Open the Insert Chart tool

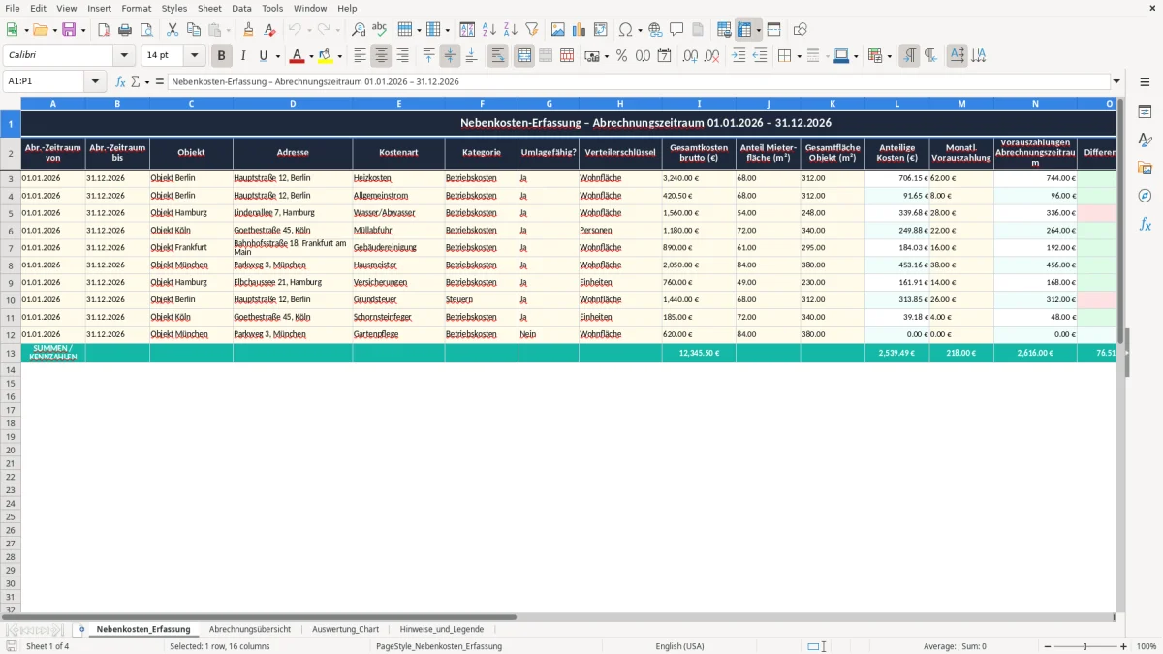pos(579,30)
